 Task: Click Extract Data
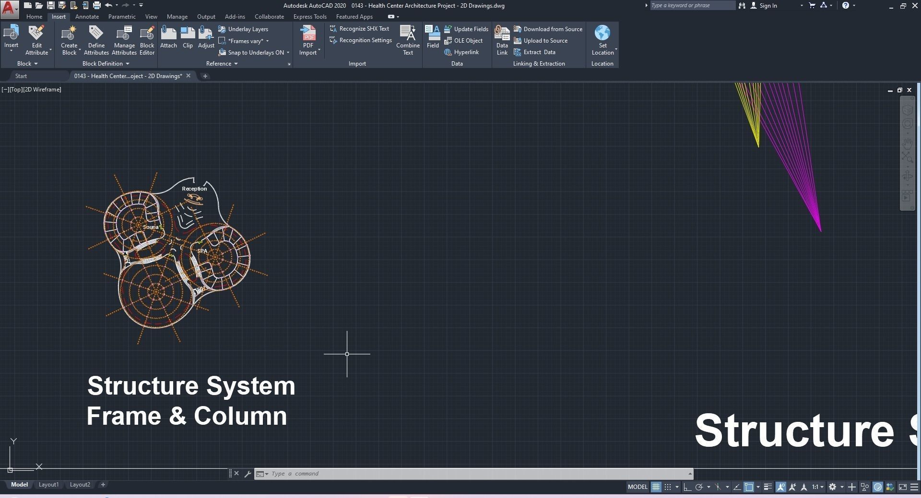coord(534,52)
